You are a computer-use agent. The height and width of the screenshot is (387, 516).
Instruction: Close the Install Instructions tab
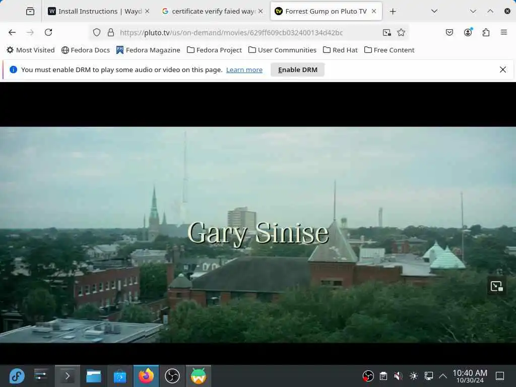click(x=147, y=11)
